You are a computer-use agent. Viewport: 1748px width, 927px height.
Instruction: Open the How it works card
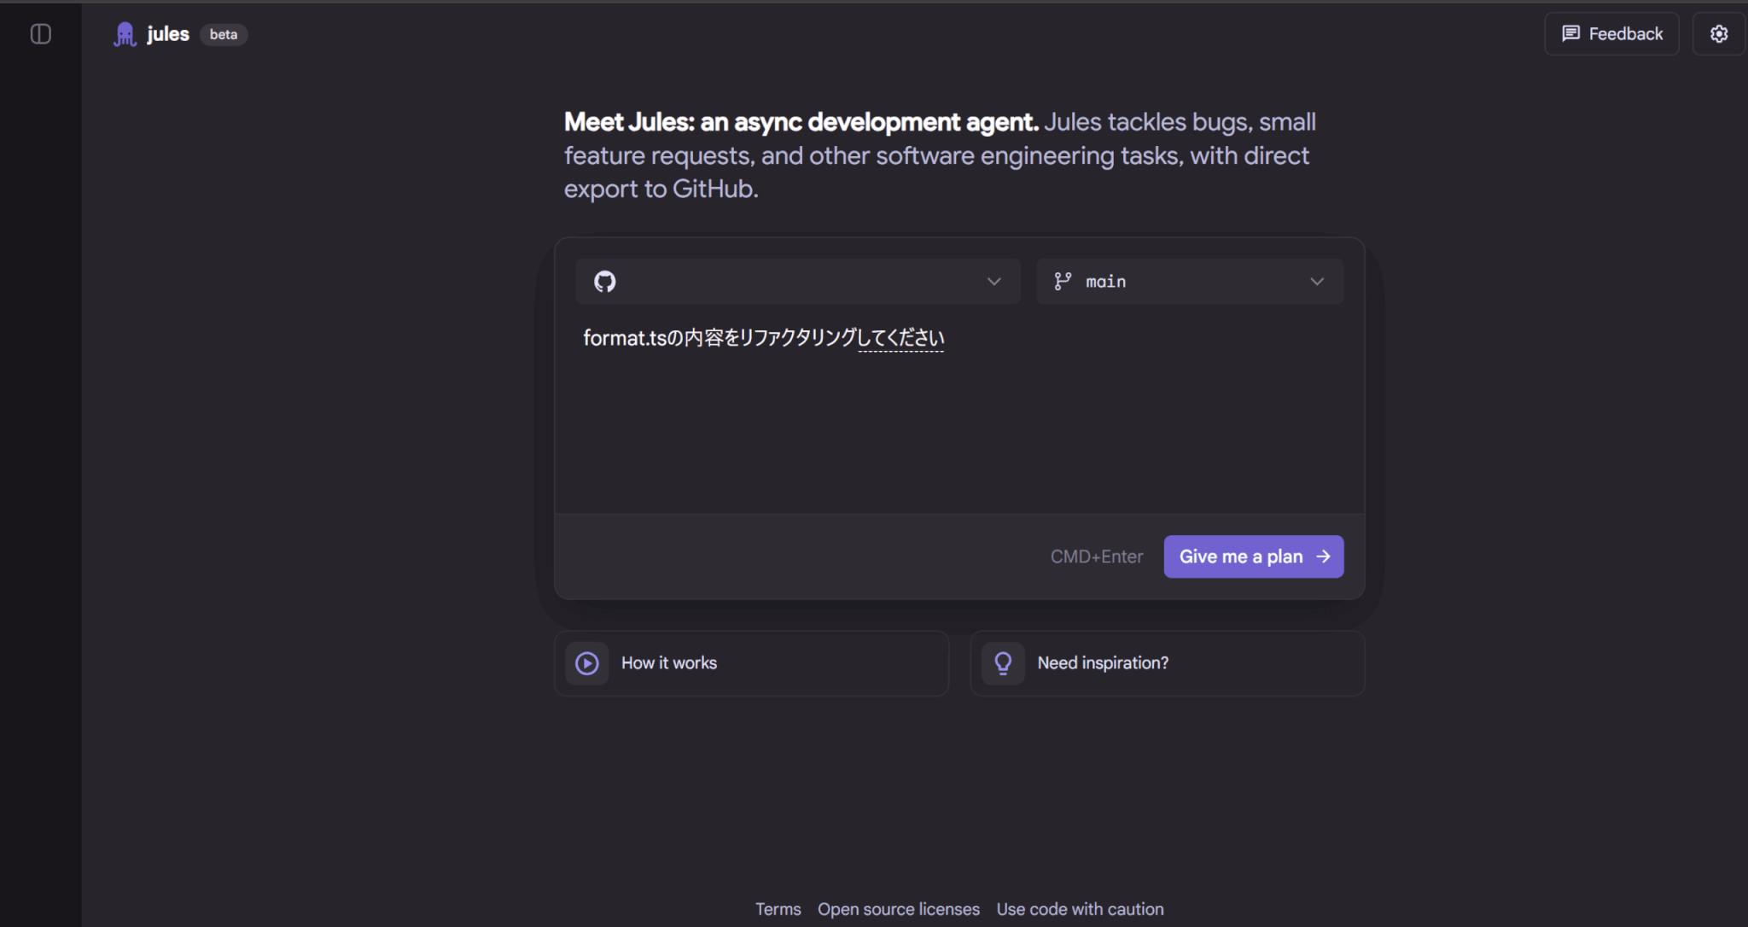751,663
